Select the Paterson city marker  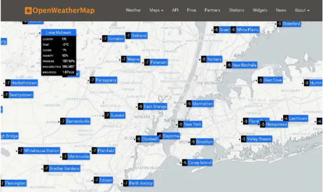coord(156,62)
